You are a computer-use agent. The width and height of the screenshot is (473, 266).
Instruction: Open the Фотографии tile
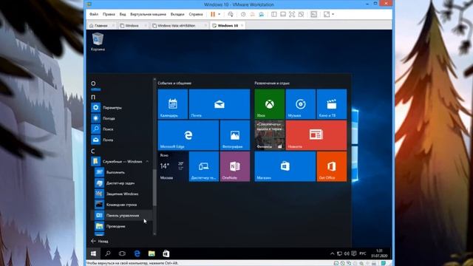(235, 135)
